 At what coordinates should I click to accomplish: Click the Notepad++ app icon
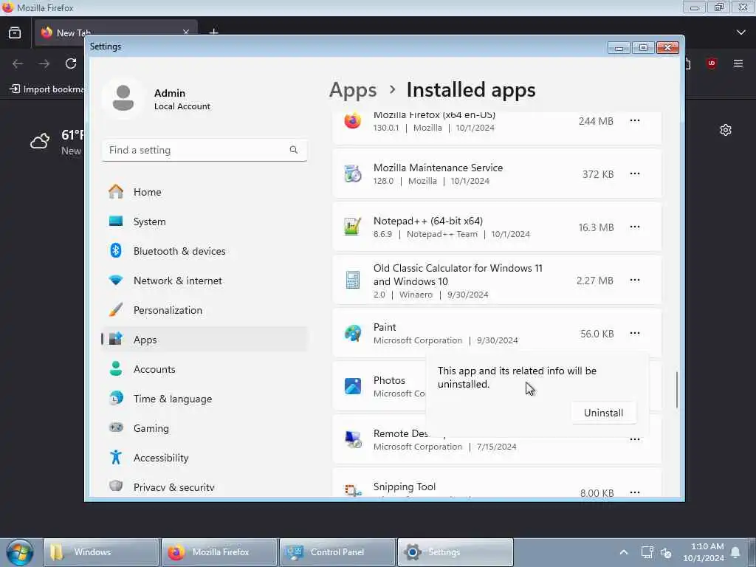click(352, 227)
